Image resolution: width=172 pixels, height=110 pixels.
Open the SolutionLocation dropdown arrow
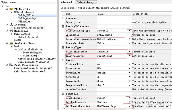tap(130, 52)
